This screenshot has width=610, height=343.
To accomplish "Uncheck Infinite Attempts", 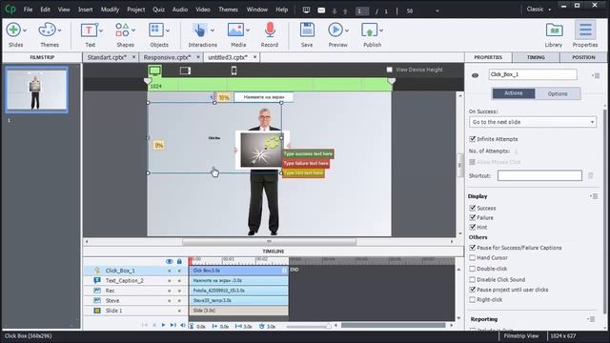I will [x=473, y=139].
